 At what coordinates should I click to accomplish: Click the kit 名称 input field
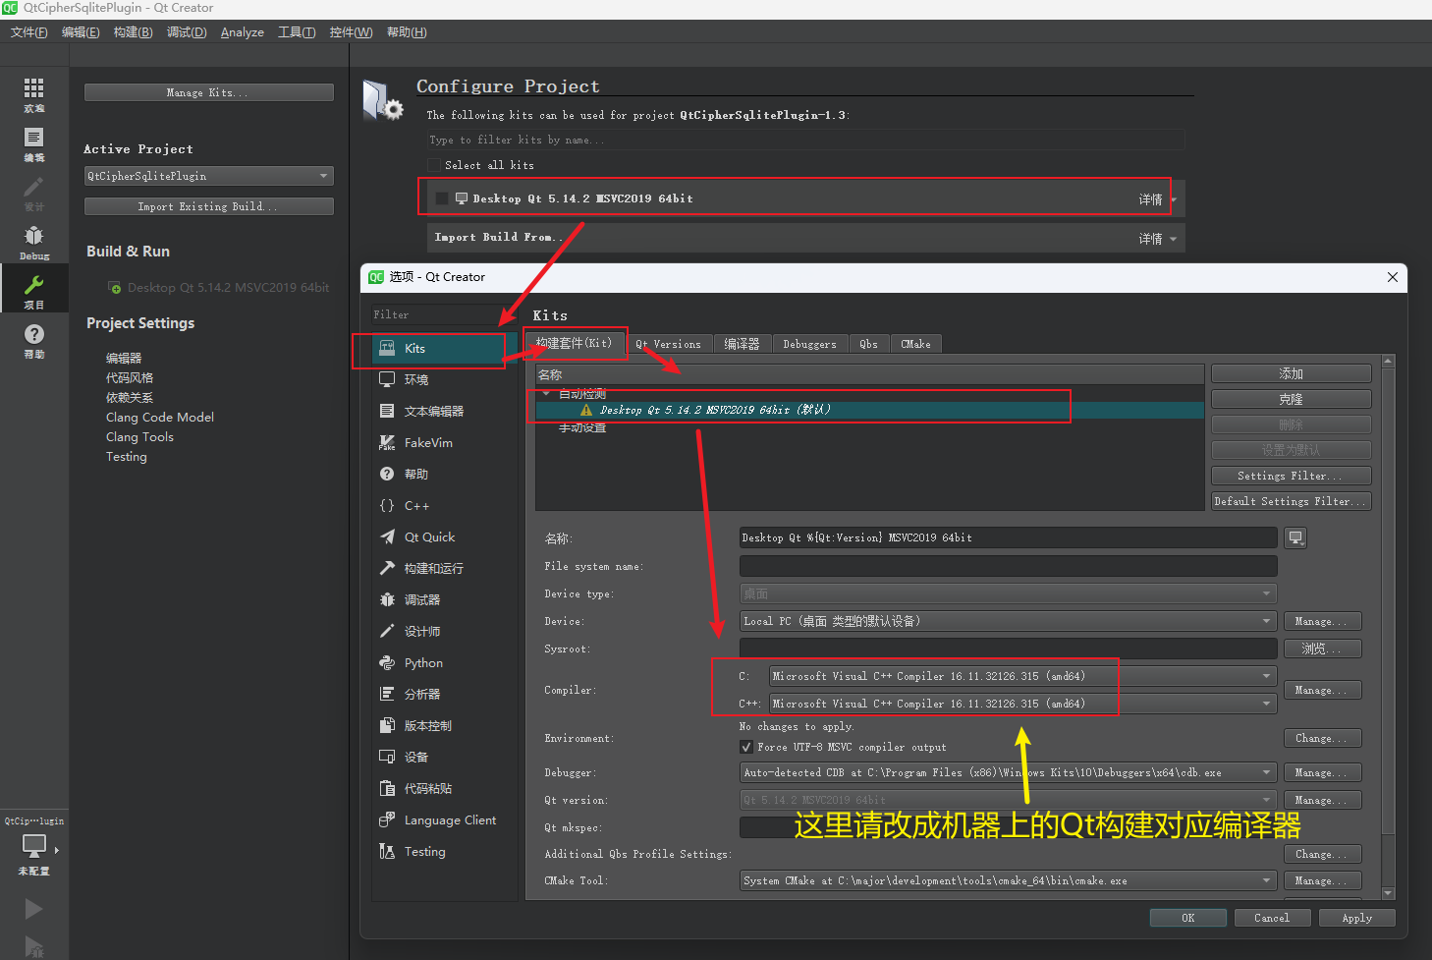(1009, 537)
